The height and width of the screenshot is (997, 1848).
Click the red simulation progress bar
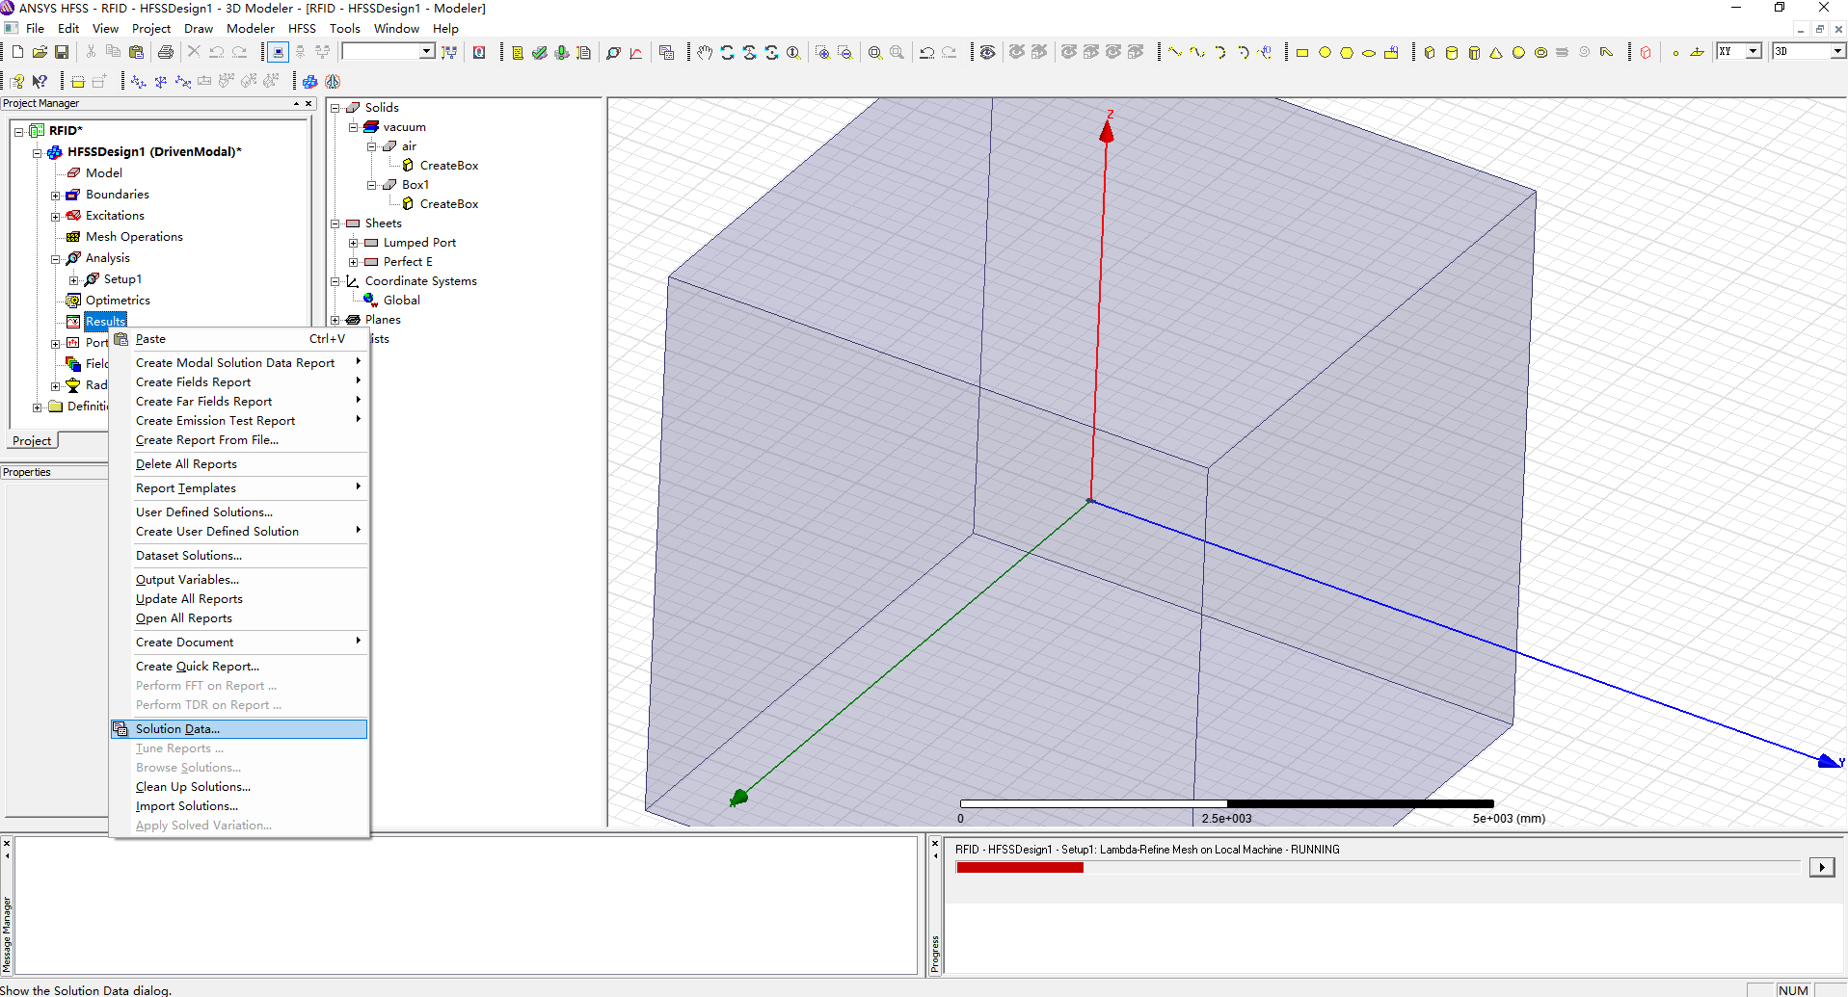coord(1019,868)
